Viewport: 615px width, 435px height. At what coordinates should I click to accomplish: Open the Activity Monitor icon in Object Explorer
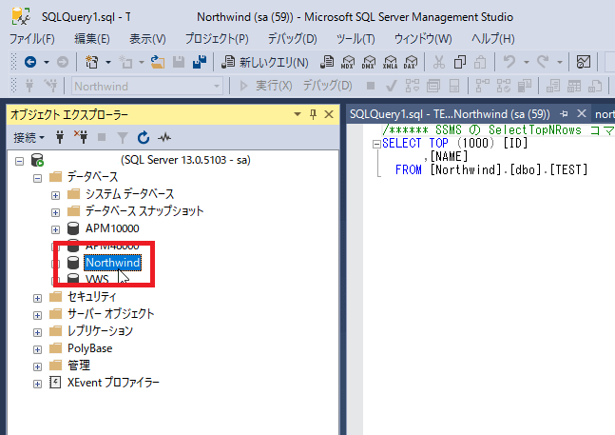coord(163,137)
